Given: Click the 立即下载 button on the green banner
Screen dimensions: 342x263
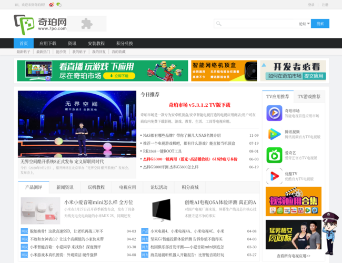Looking at the screenshot, I should [119, 76].
